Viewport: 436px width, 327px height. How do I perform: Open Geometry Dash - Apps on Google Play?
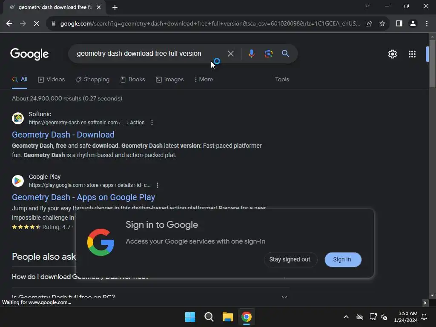pos(83,197)
